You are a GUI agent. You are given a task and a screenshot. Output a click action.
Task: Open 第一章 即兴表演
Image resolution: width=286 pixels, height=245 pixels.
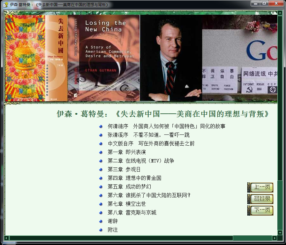(127, 152)
